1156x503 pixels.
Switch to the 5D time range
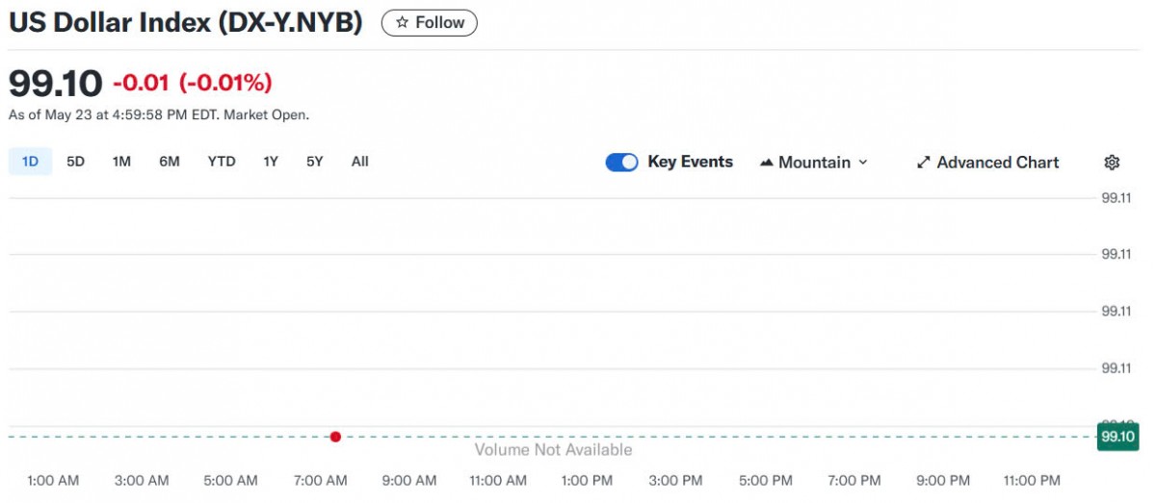[75, 162]
